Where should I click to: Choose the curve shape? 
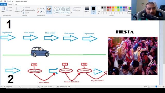pos(57,8)
